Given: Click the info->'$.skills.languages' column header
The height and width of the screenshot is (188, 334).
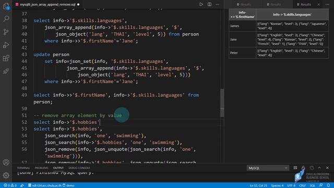Looking at the screenshot, I should click(x=292, y=15).
